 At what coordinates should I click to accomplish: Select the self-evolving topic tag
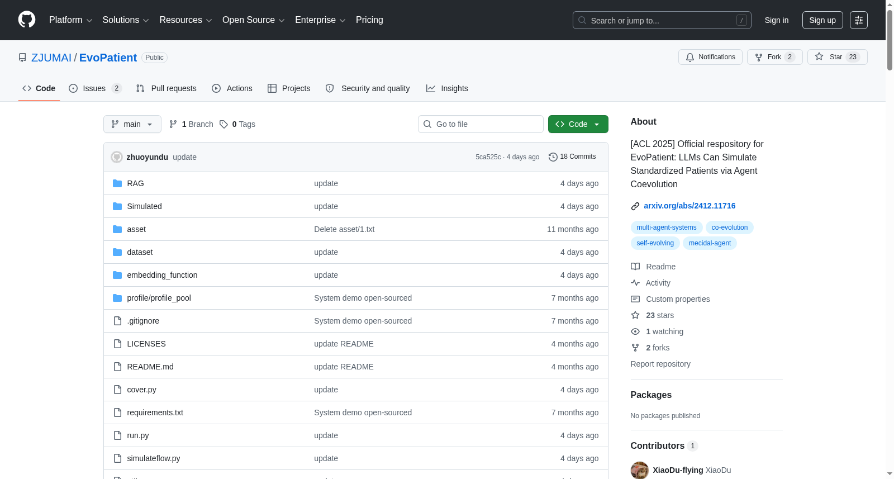tap(655, 243)
